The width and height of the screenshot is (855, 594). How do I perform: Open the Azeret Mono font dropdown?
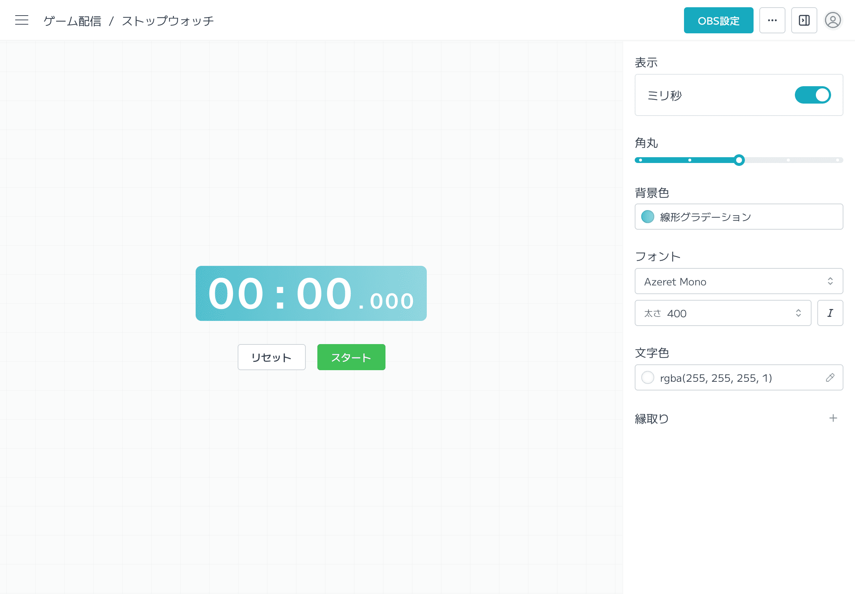coord(739,281)
